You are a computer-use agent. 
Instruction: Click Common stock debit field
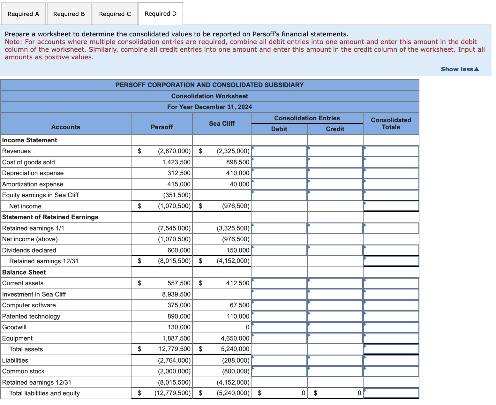click(279, 371)
